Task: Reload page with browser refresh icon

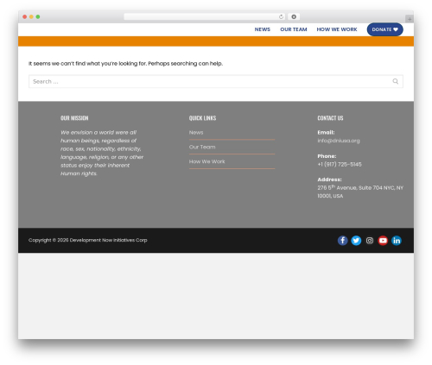Action: pyautogui.click(x=281, y=16)
